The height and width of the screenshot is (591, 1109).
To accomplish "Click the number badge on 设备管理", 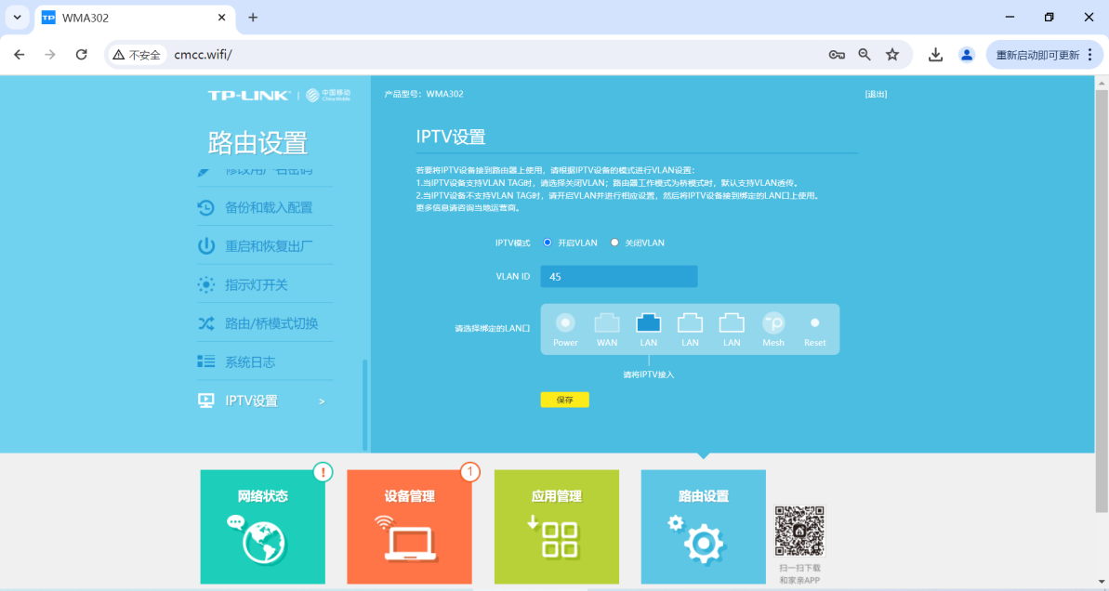I will tap(470, 471).
